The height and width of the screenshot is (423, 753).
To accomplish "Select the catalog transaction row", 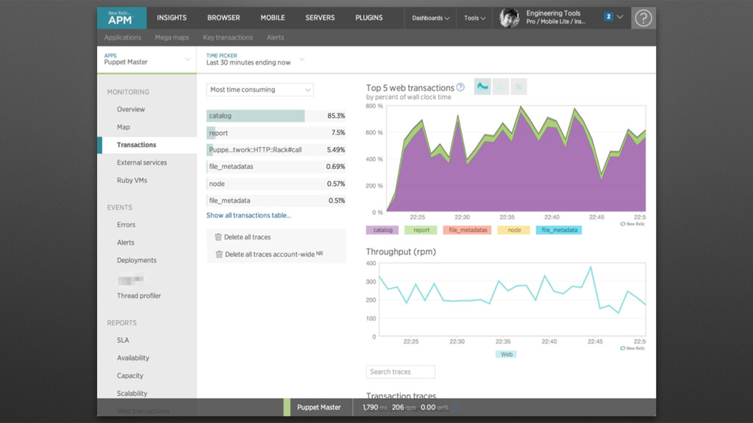I will point(276,115).
